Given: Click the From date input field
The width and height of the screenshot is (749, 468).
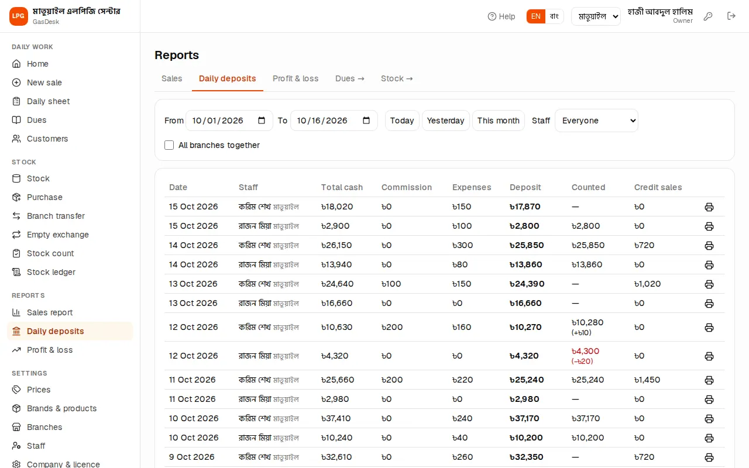Looking at the screenshot, I should pos(229,121).
